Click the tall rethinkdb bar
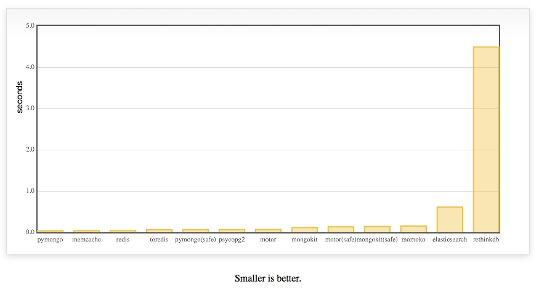539x292 pixels. point(486,139)
